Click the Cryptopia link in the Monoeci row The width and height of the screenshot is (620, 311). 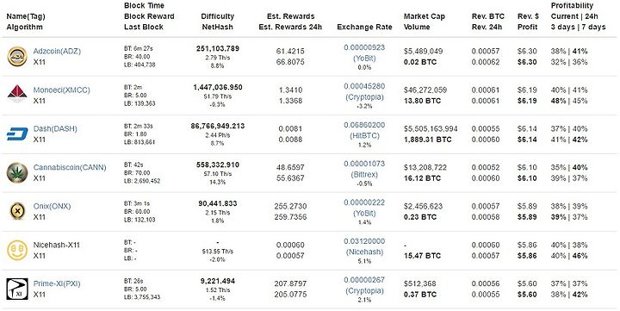364,97
